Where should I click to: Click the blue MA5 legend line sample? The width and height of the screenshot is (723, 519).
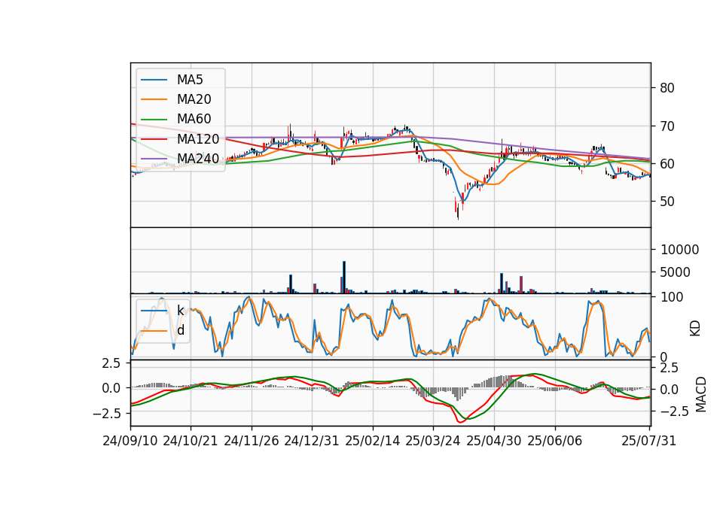click(x=154, y=80)
